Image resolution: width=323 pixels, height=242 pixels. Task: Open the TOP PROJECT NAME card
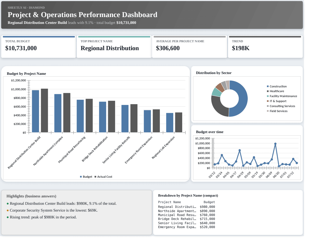coord(114,47)
